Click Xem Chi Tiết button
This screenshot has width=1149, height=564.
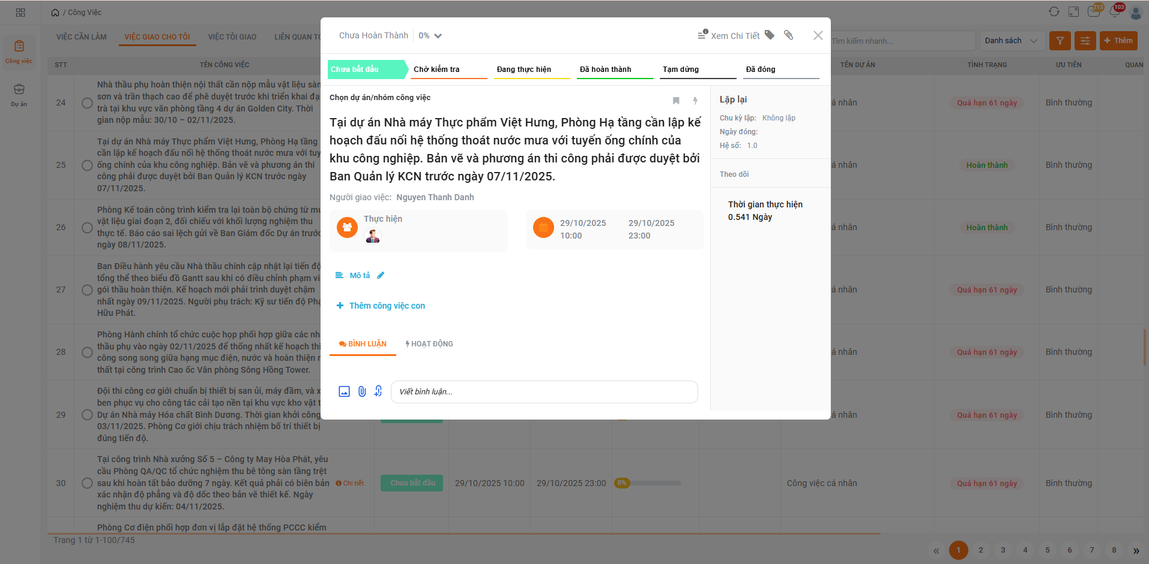click(729, 36)
